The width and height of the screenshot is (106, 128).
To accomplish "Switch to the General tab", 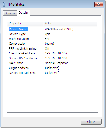I will click(x=10, y=13).
